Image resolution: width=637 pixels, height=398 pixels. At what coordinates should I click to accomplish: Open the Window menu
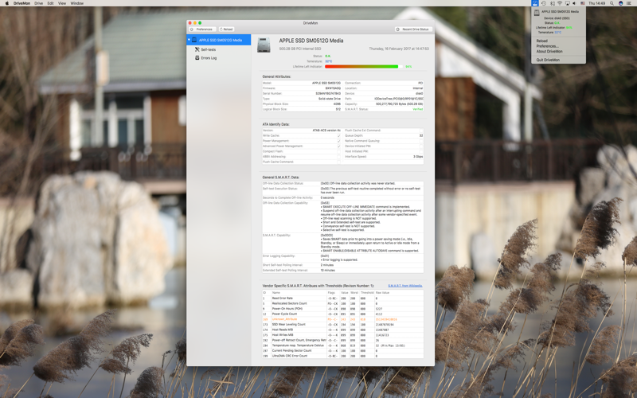[76, 3]
